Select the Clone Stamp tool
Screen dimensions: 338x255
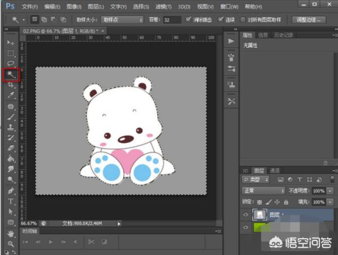11,127
